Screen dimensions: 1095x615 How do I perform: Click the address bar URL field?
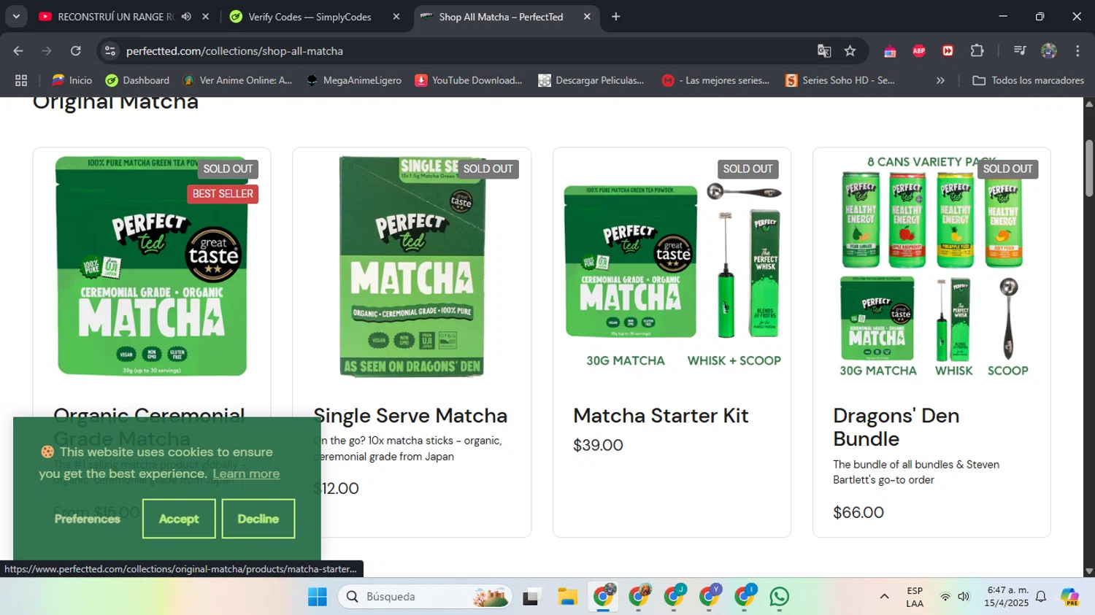[x=467, y=51]
